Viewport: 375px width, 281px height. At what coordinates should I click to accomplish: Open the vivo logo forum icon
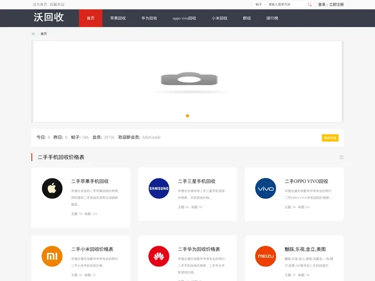(x=266, y=188)
